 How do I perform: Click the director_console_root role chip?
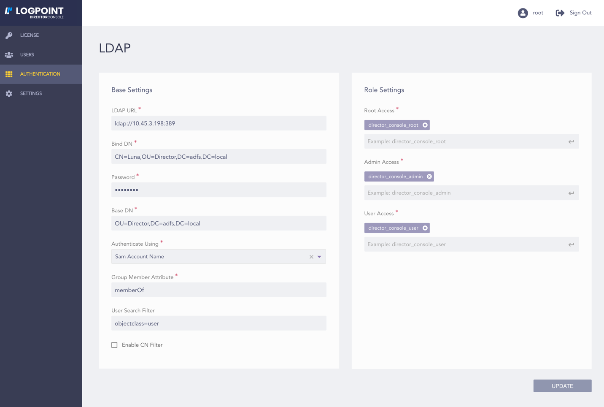pyautogui.click(x=392, y=125)
